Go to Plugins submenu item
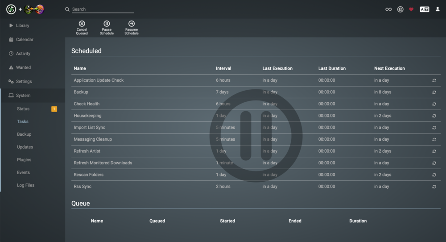Viewport: 446px width, 242px height. point(24,160)
